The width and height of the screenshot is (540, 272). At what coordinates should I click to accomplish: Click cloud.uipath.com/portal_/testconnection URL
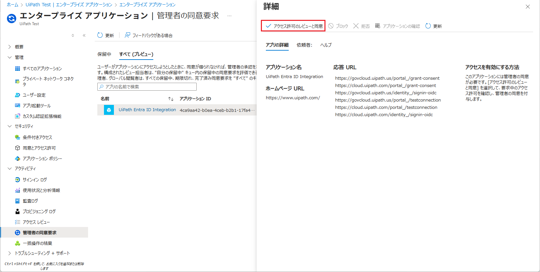pyautogui.click(x=386, y=108)
